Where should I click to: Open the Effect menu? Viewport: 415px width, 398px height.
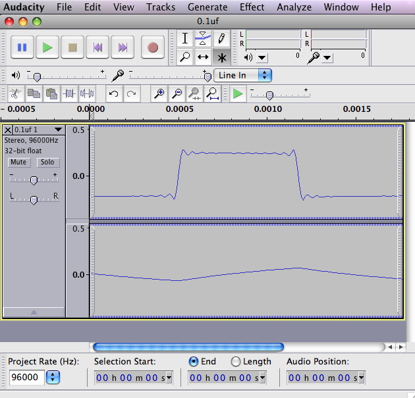tap(252, 7)
